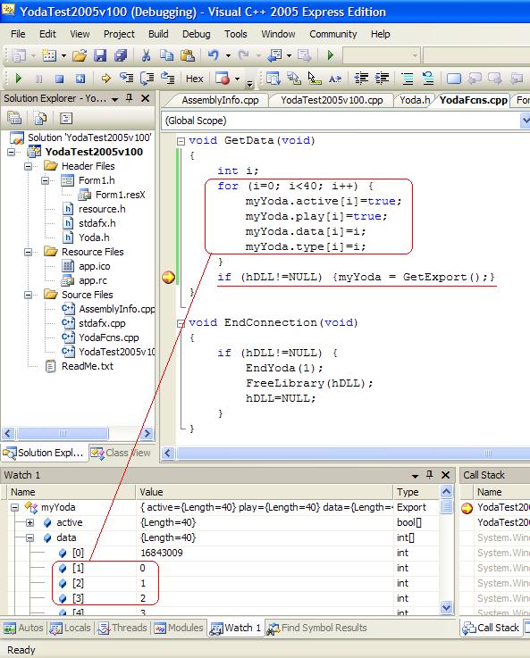
Task: Open the Global Scope dropdown
Action: coord(525,121)
